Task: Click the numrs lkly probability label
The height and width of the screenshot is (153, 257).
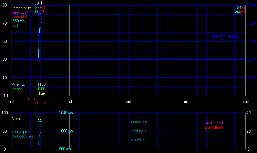Action: 139,121
